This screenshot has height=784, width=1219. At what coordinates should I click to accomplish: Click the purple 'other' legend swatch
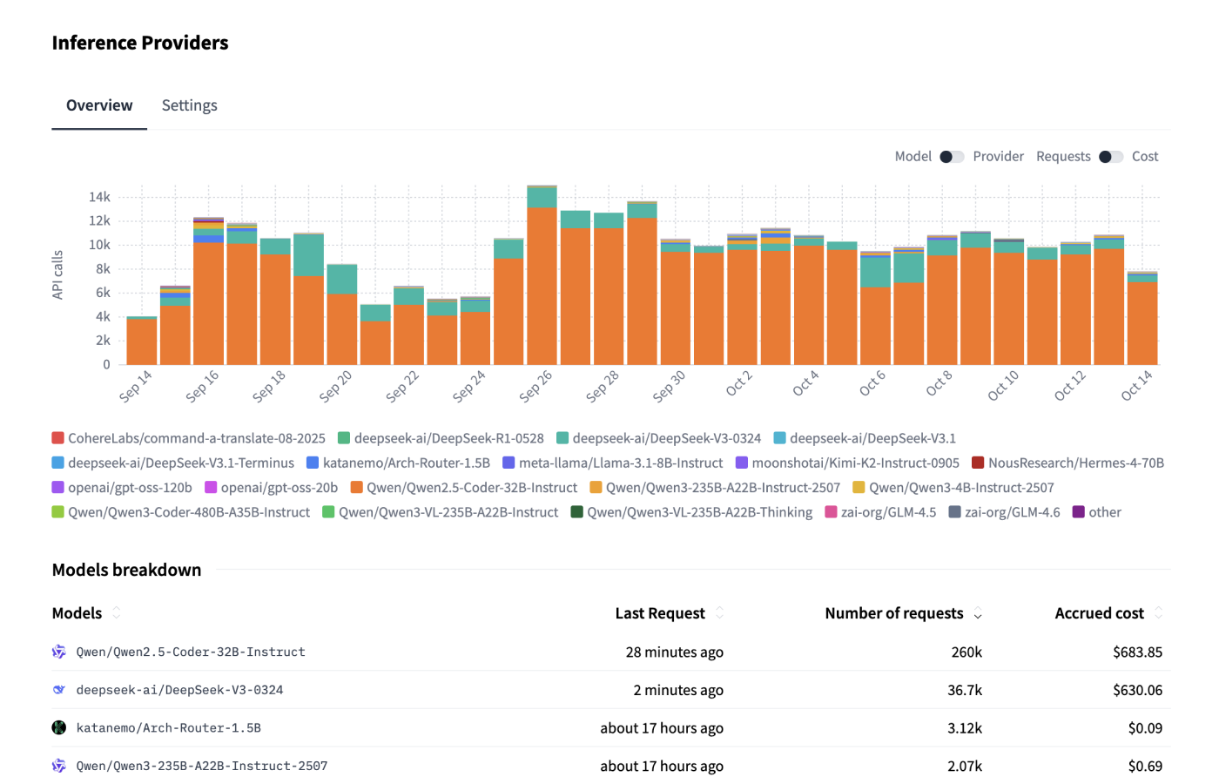[x=1079, y=512]
